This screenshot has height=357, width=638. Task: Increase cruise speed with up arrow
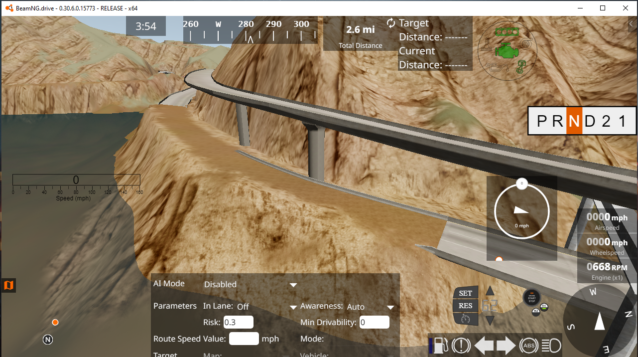tap(490, 291)
